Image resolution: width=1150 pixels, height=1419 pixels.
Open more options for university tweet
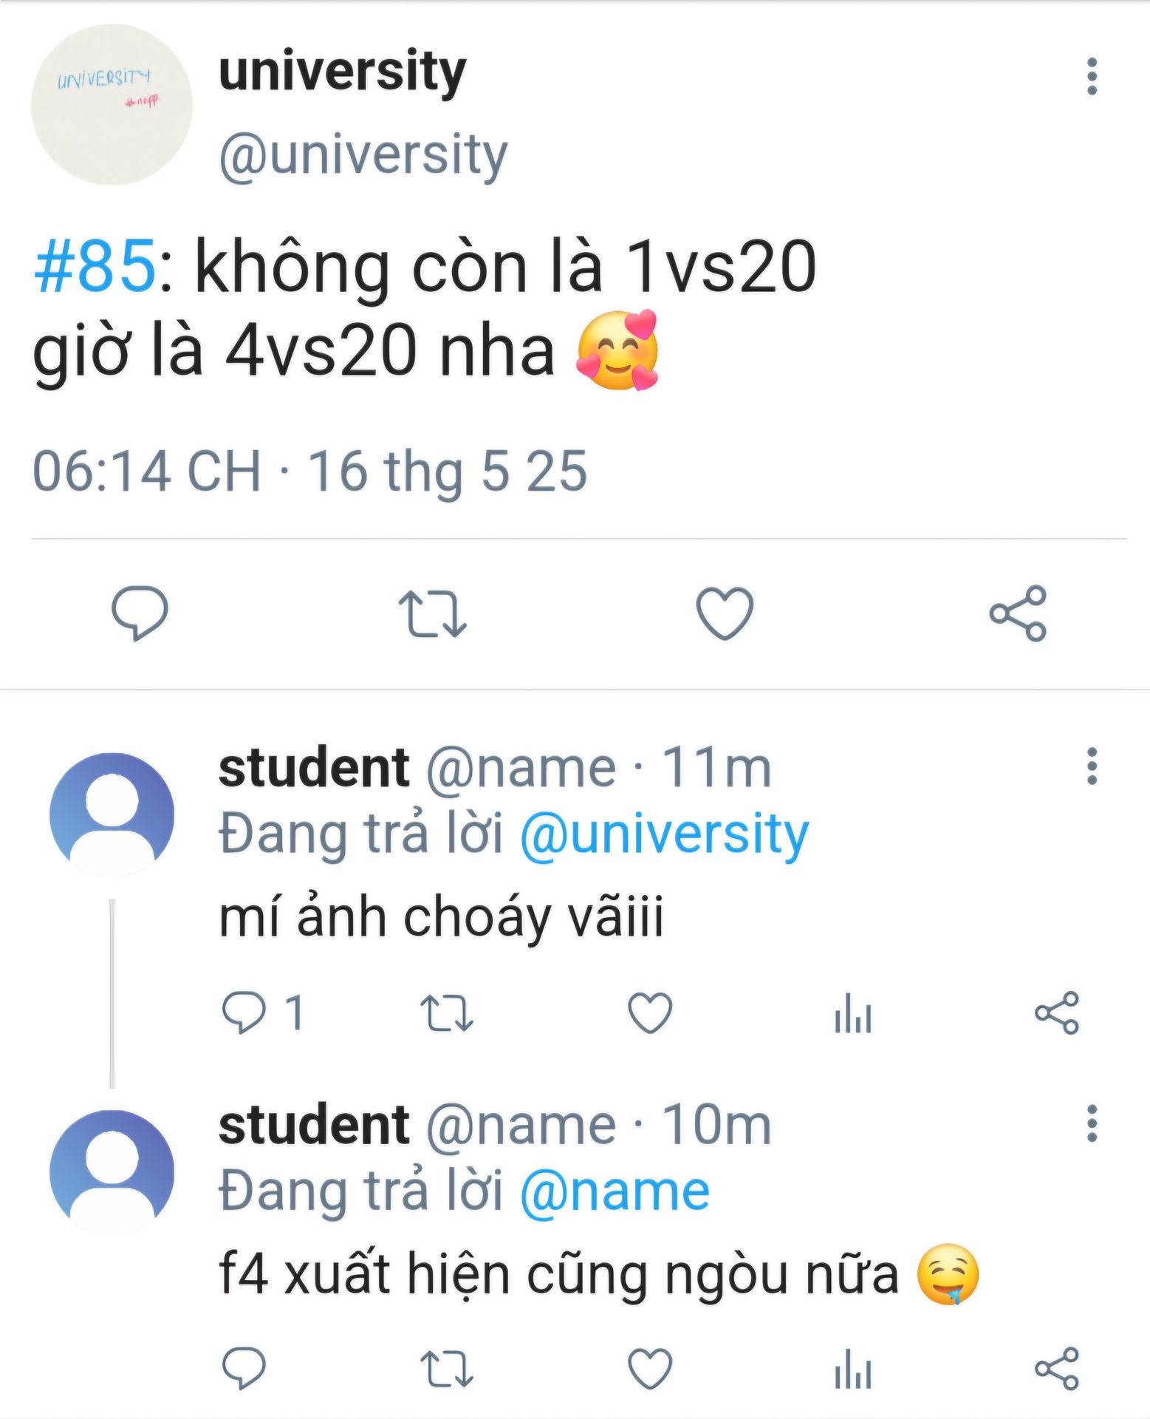tap(1092, 76)
